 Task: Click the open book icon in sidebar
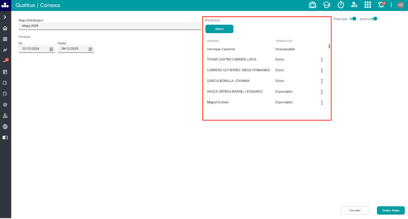tap(5, 137)
